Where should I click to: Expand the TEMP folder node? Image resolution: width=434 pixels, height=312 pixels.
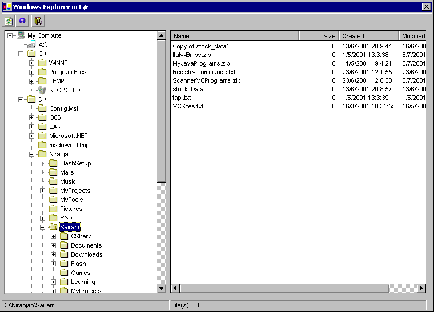(x=31, y=81)
